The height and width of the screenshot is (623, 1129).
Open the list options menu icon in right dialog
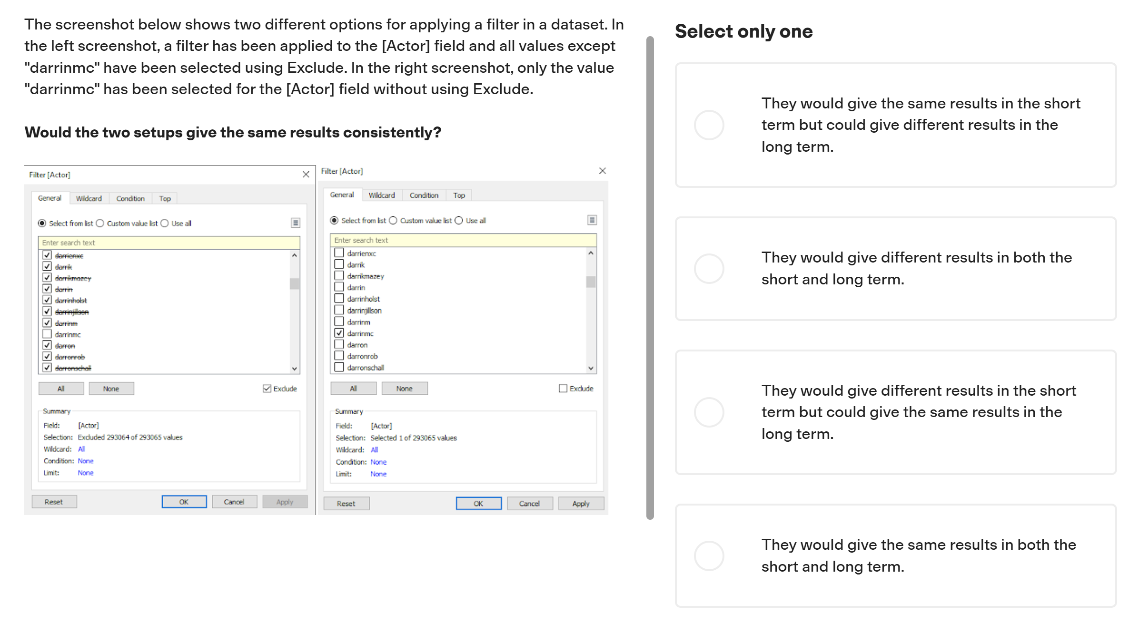[592, 220]
